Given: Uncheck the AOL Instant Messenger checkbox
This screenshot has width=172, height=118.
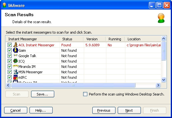Looking at the screenshot, I should (x=10, y=45).
